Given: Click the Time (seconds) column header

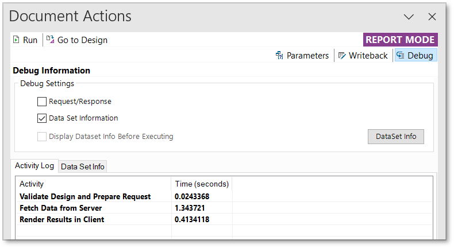Looking at the screenshot, I should (x=202, y=184).
